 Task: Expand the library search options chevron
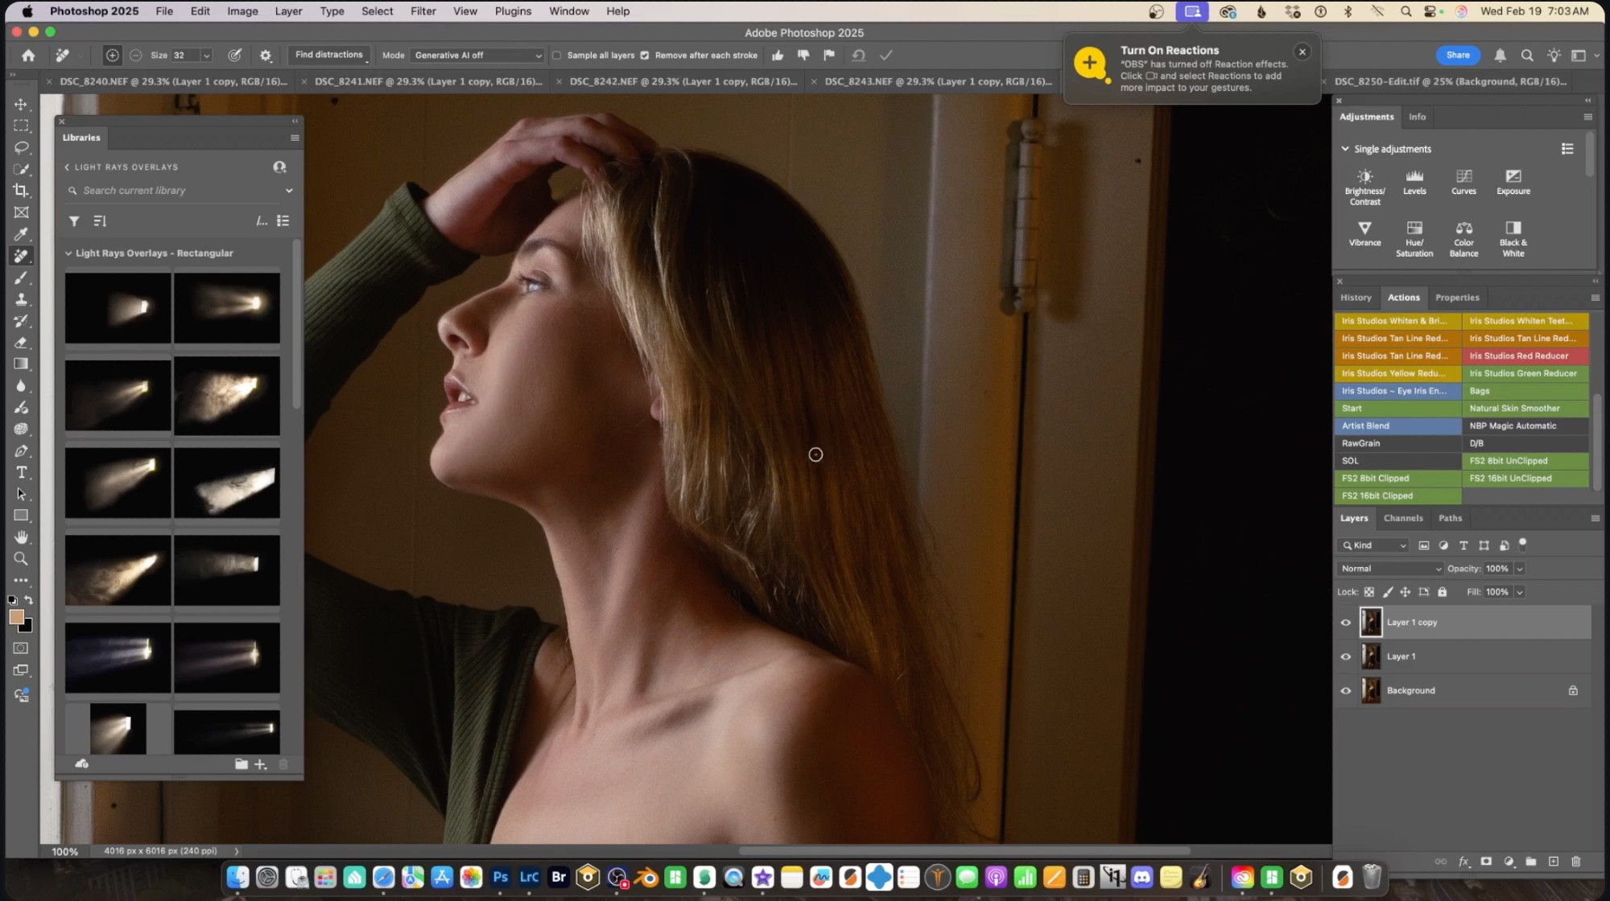tap(289, 191)
